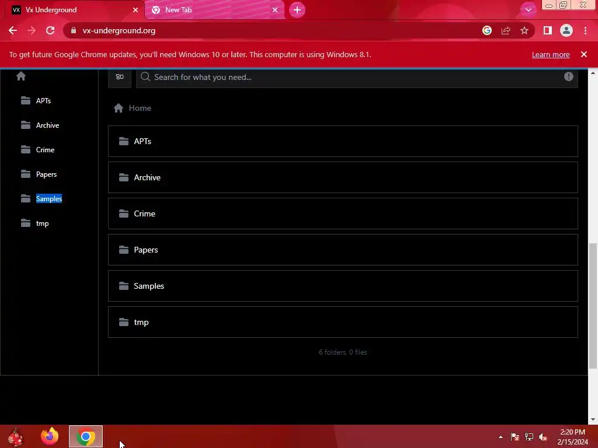Open the network tray icon
Image resolution: width=598 pixels, height=448 pixels.
click(529, 436)
